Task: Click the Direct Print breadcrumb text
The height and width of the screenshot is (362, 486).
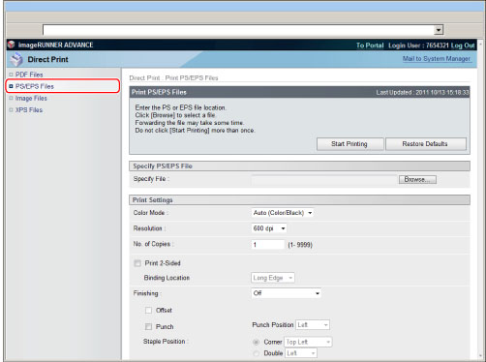Action: [x=144, y=78]
